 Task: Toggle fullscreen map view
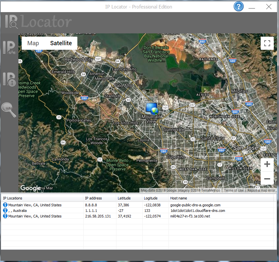coord(267,43)
